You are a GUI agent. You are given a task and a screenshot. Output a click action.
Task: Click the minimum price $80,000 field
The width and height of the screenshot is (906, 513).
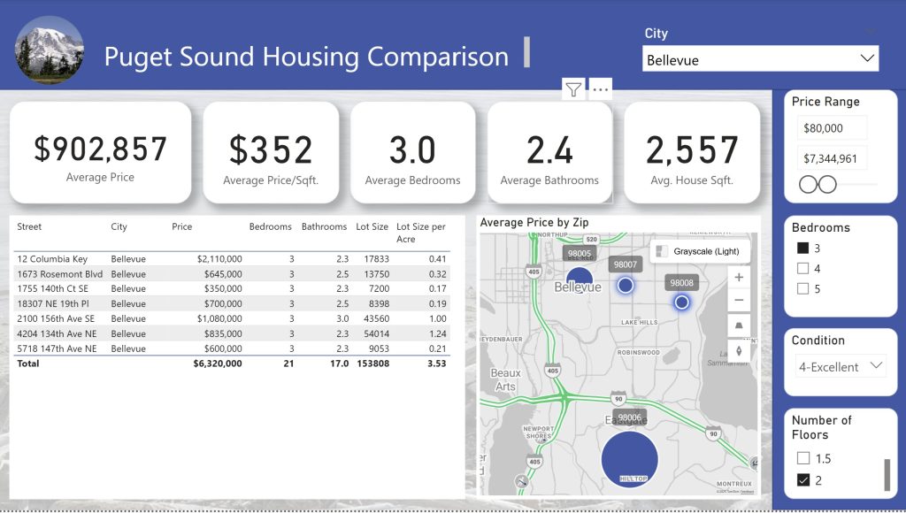pos(830,128)
